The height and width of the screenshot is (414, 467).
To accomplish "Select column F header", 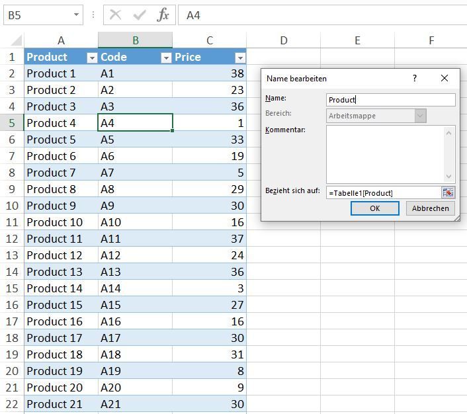I will pyautogui.click(x=431, y=40).
